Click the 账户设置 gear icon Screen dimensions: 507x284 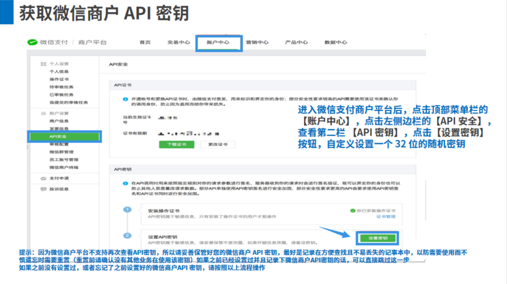point(44,113)
